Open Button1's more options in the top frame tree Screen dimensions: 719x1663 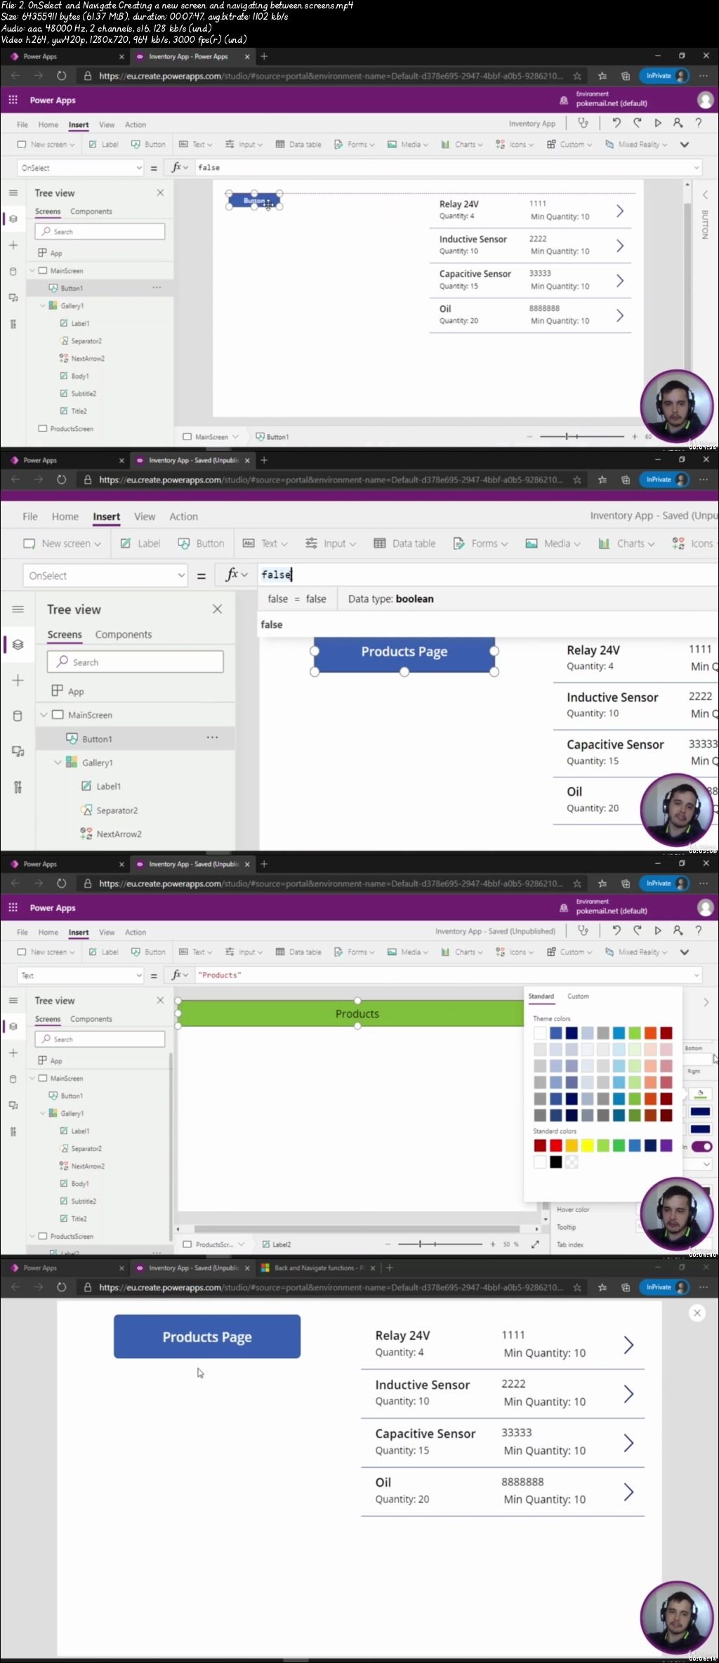(x=157, y=287)
